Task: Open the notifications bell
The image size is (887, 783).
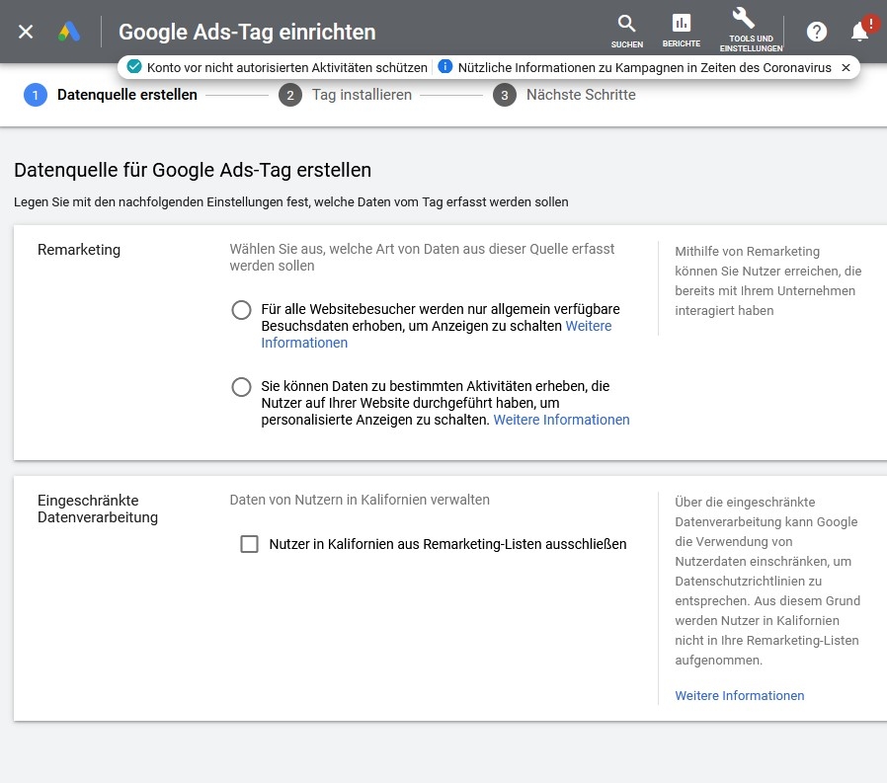Action: pos(860,32)
